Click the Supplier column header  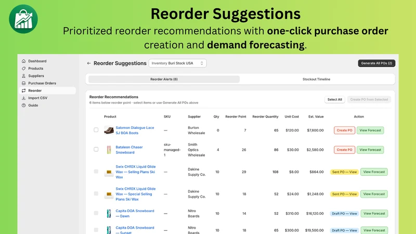coord(194,116)
